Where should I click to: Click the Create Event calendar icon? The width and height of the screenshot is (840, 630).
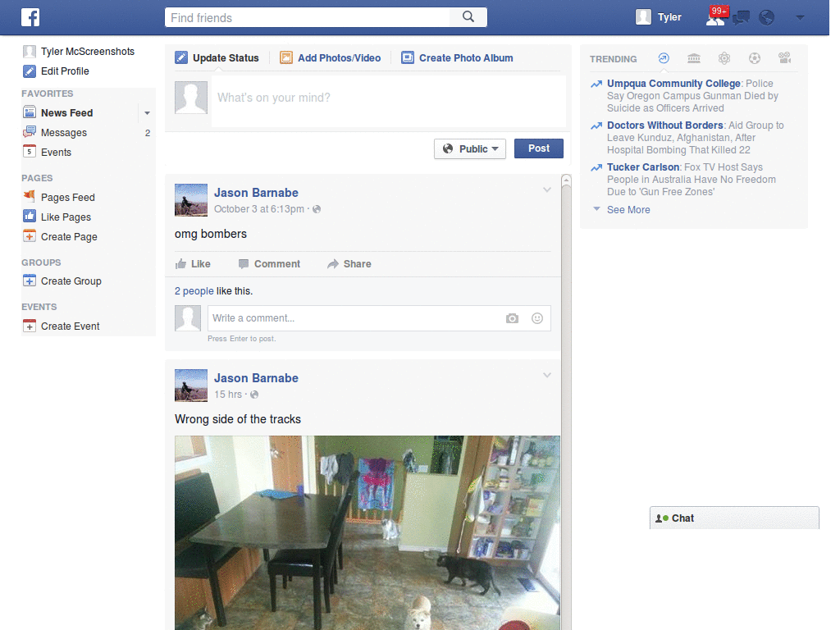[30, 326]
